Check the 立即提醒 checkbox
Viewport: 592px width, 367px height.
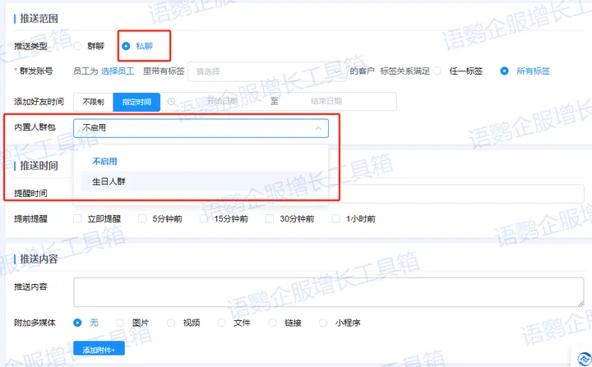click(x=78, y=219)
